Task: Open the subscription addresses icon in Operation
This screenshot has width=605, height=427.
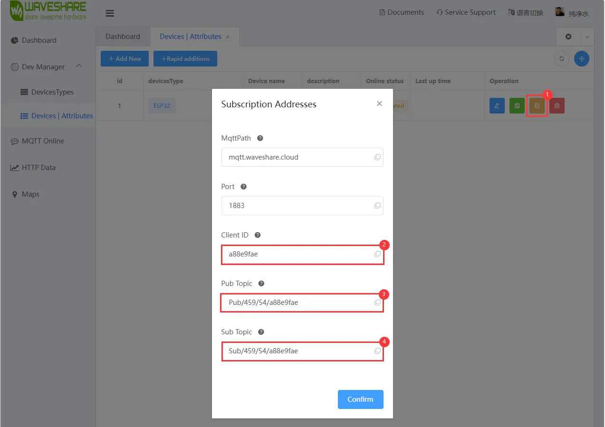Action: [537, 106]
